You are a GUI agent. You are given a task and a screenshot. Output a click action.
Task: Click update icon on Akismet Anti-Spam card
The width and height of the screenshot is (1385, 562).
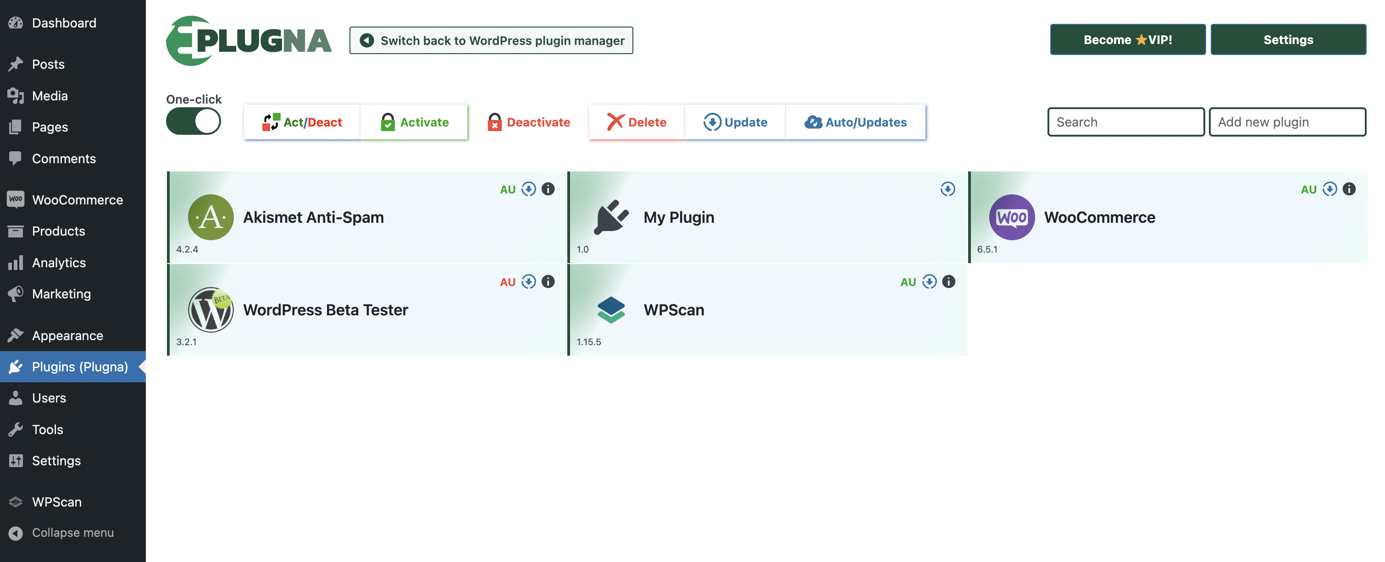[529, 189]
